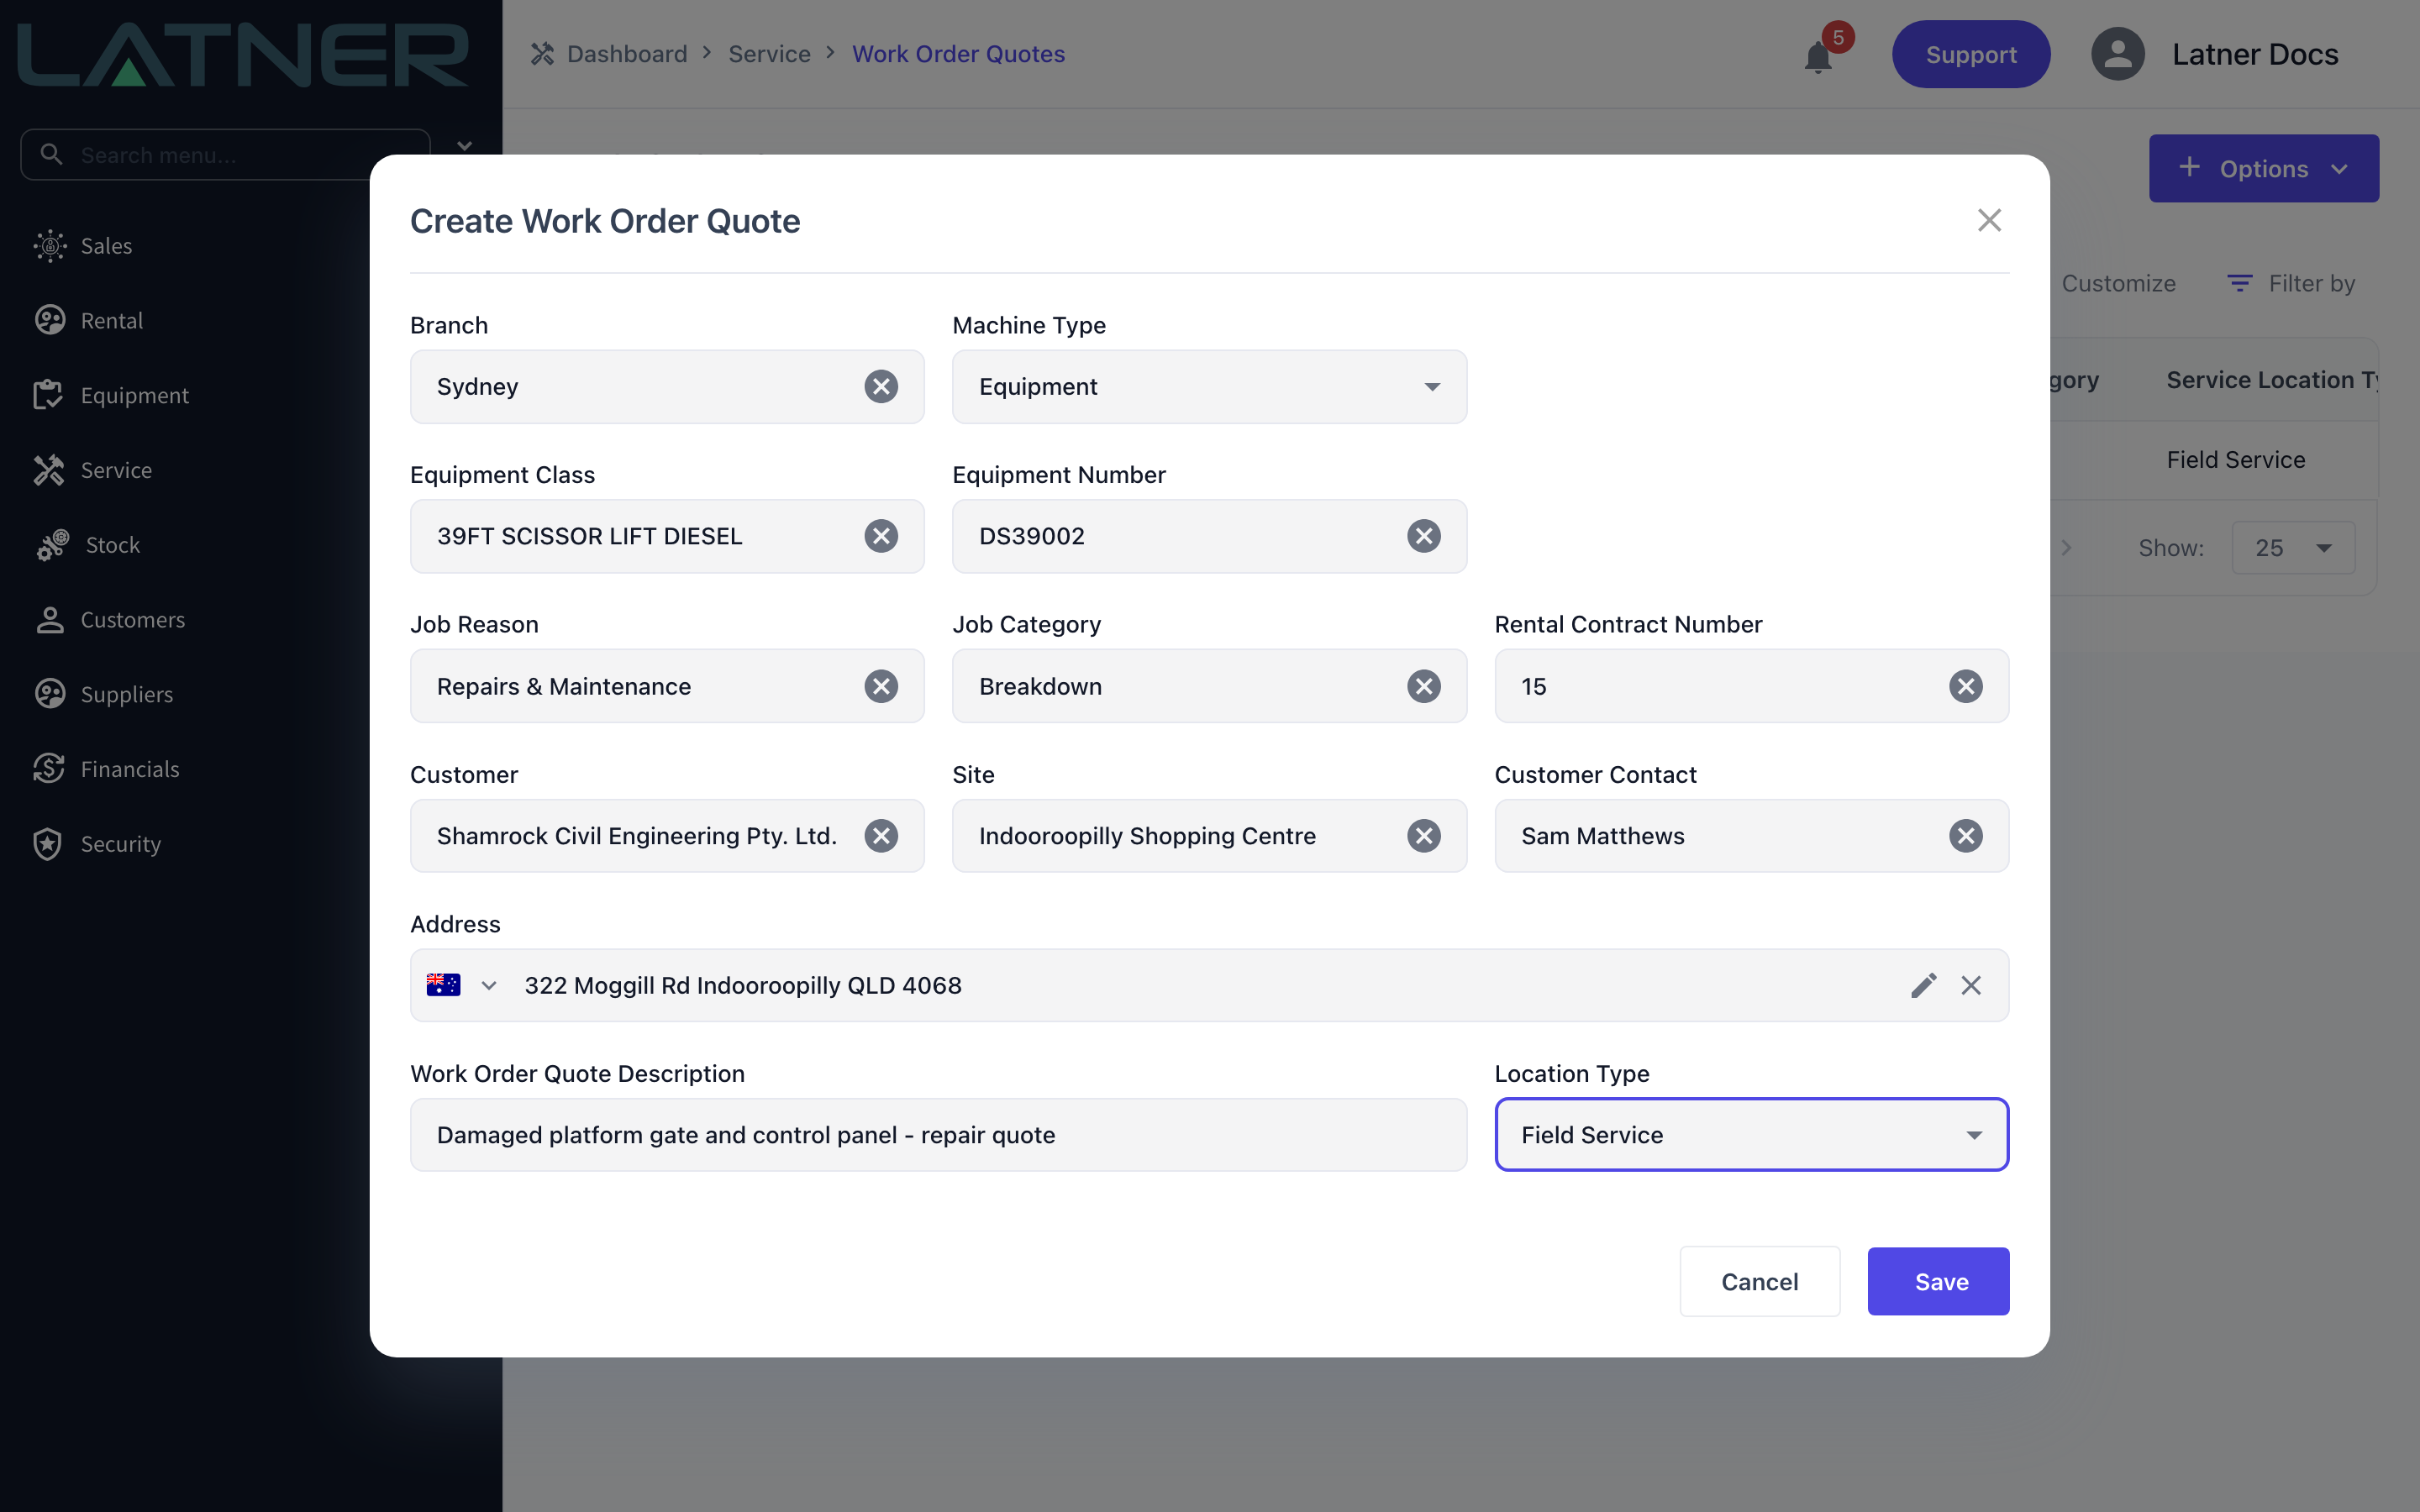Click the Customer field
The image size is (2420, 1512).
tap(667, 836)
